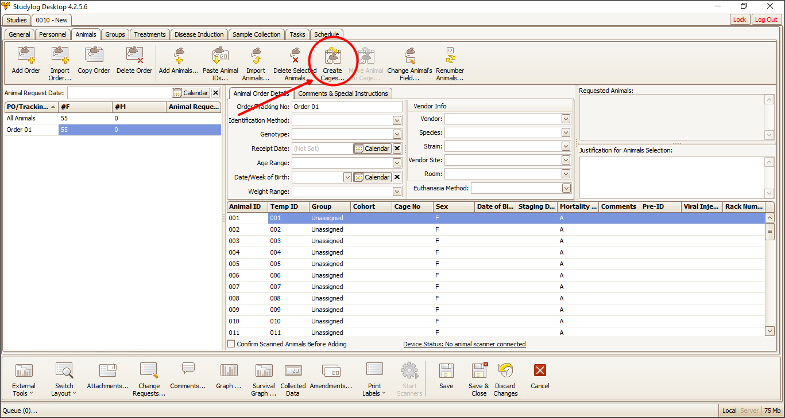Click the Order Tracking No input field
The height and width of the screenshot is (418, 785).
pos(347,107)
